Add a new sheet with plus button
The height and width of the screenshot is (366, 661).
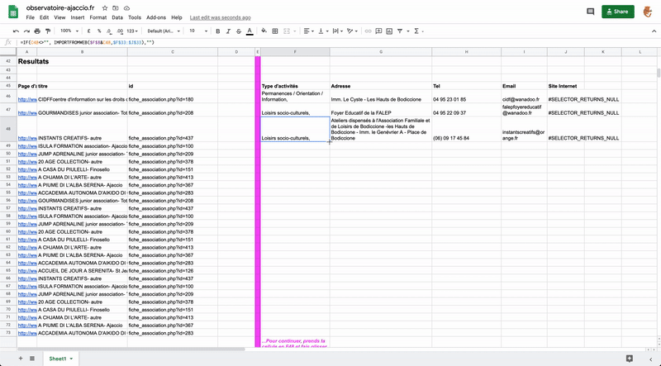(20, 359)
